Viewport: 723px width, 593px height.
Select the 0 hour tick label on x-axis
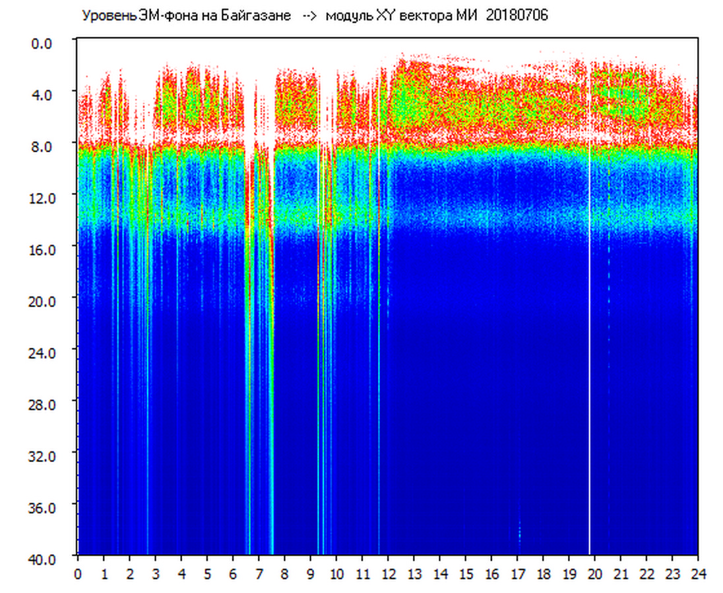point(78,573)
